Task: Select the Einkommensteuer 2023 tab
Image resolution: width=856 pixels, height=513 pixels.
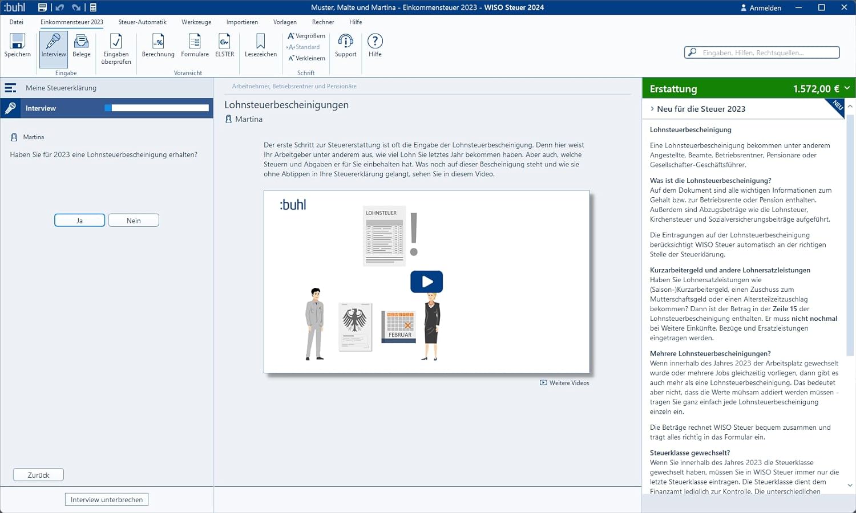Action: click(x=72, y=22)
